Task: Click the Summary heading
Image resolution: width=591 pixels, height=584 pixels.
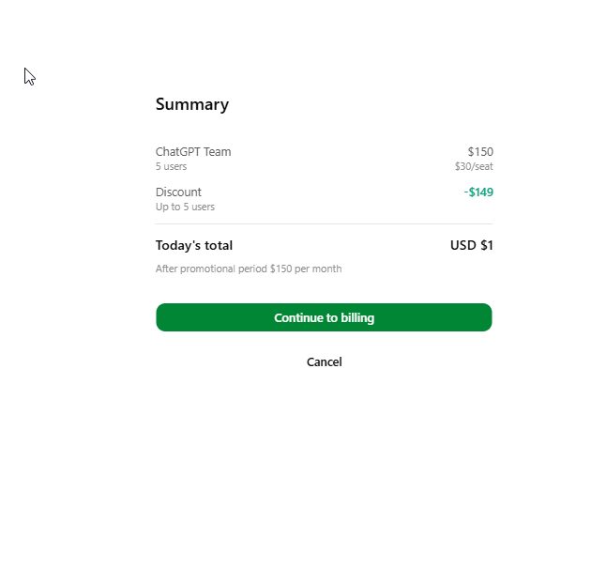Action: pyautogui.click(x=192, y=104)
